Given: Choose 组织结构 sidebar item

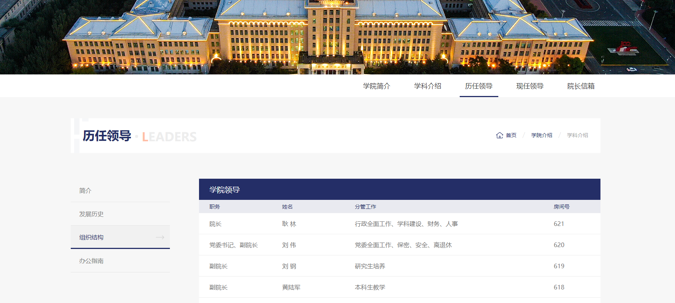Looking at the screenshot, I should 120,237.
